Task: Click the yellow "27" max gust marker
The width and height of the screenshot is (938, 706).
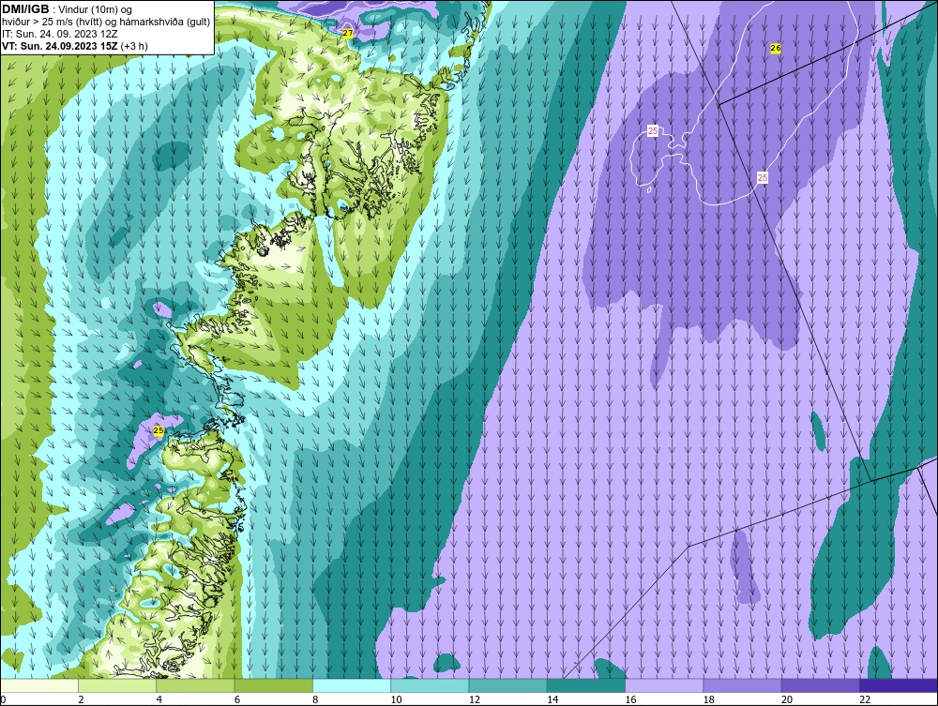Action: [x=348, y=33]
